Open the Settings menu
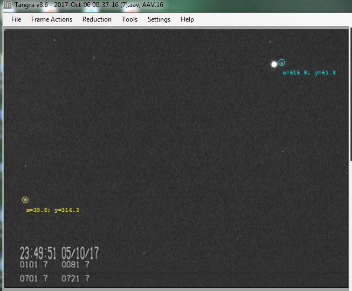This screenshot has height=291, width=352. (159, 19)
